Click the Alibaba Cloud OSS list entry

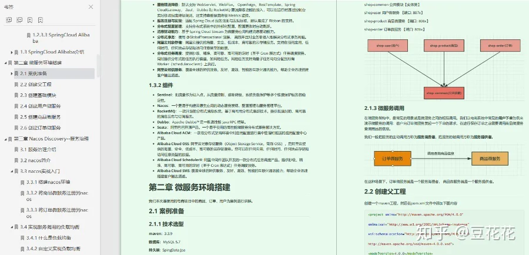coord(233,149)
